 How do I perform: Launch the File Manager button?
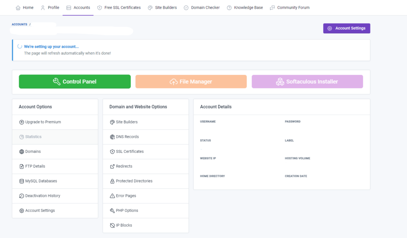tap(191, 82)
